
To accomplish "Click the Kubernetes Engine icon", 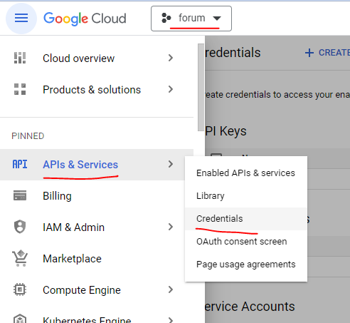I will click(20, 319).
